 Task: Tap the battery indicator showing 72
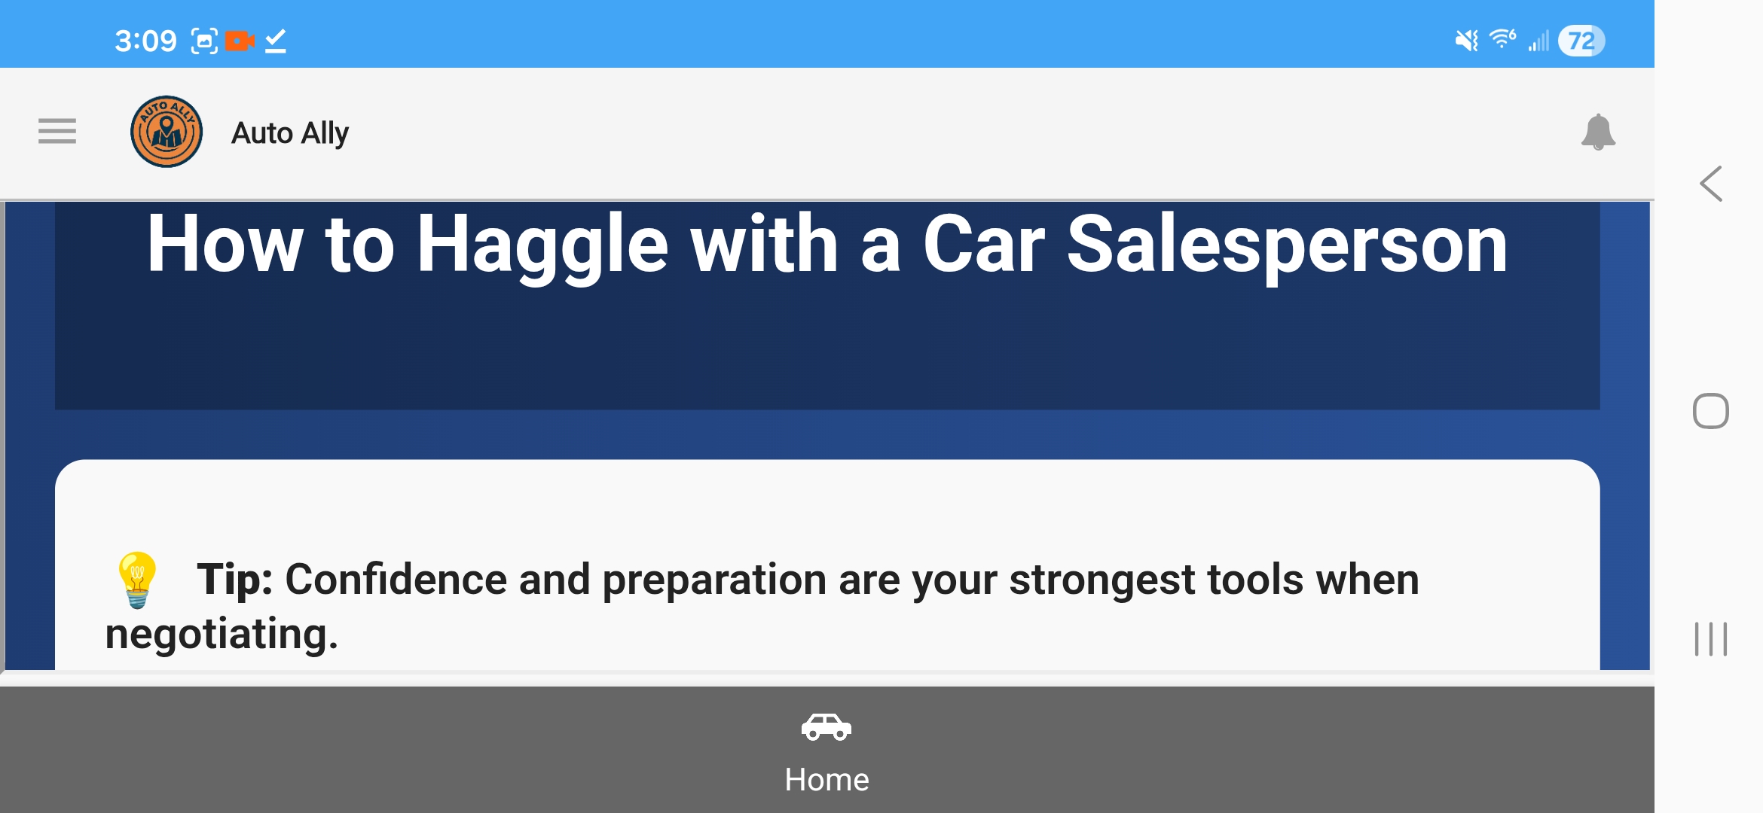[x=1581, y=41]
